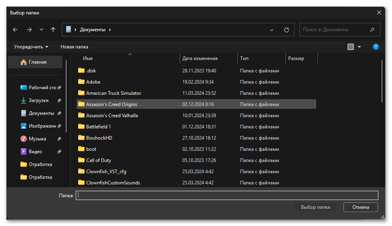The width and height of the screenshot is (392, 226).
Task: Click folder icon of Battlefield 1
Action: [x=81, y=126]
